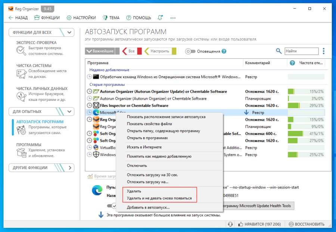Click the VirtualBox row icon
The image size is (336, 232).
(x=96, y=148)
